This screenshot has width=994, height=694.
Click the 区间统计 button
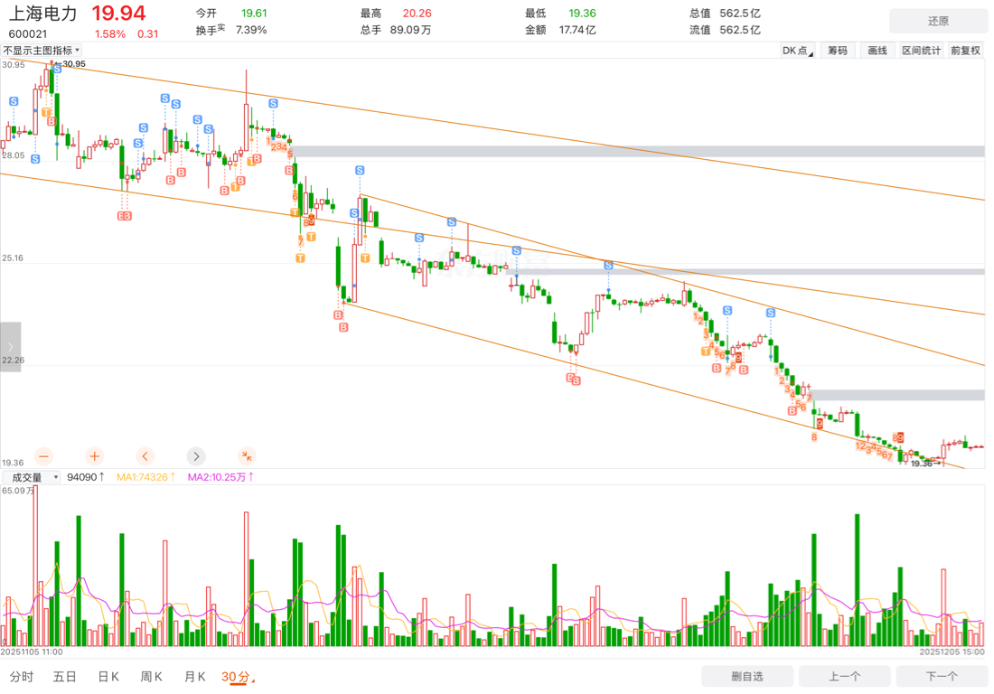click(921, 51)
